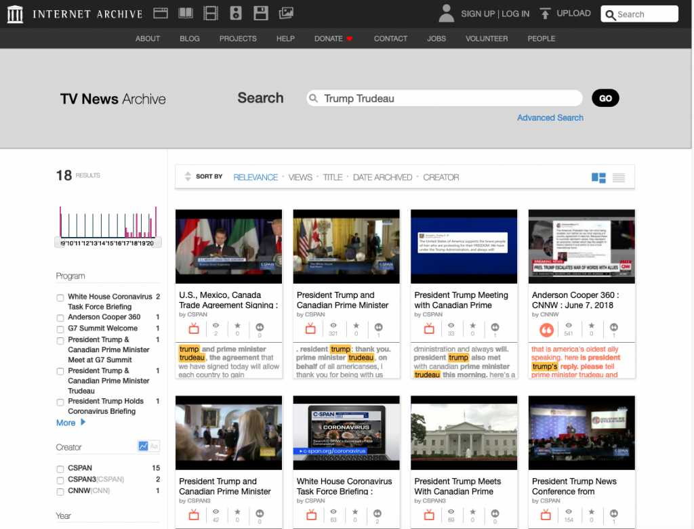Image resolution: width=694 pixels, height=529 pixels.
Task: Click the UPLOAD link
Action: coord(573,14)
